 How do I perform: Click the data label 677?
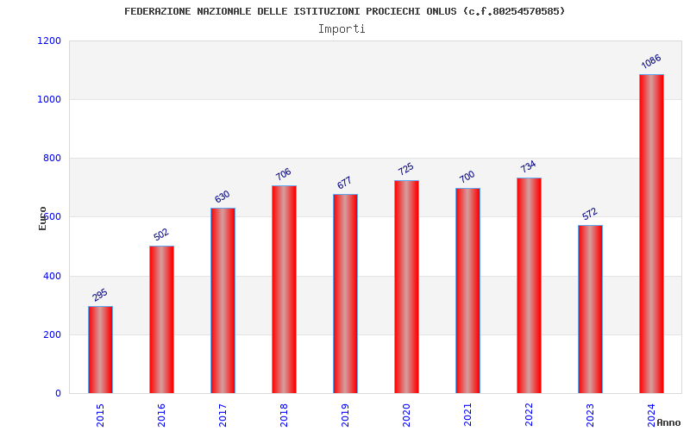point(344,183)
